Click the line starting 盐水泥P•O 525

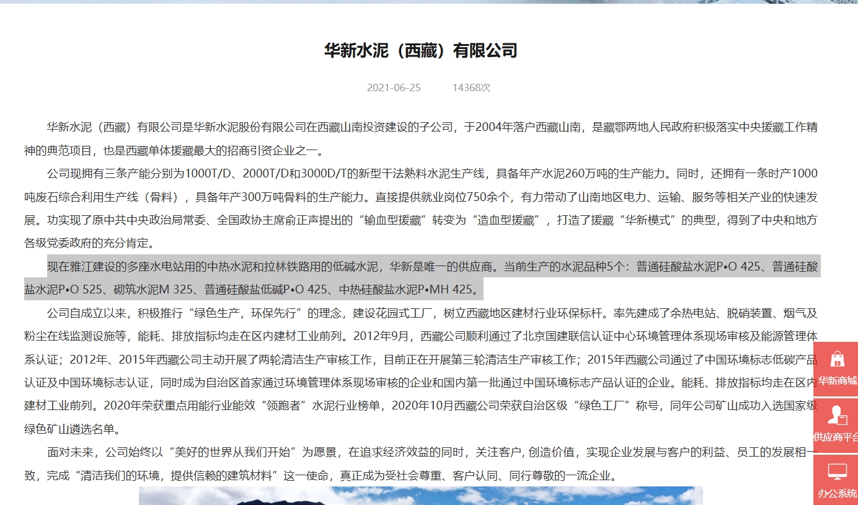253,289
